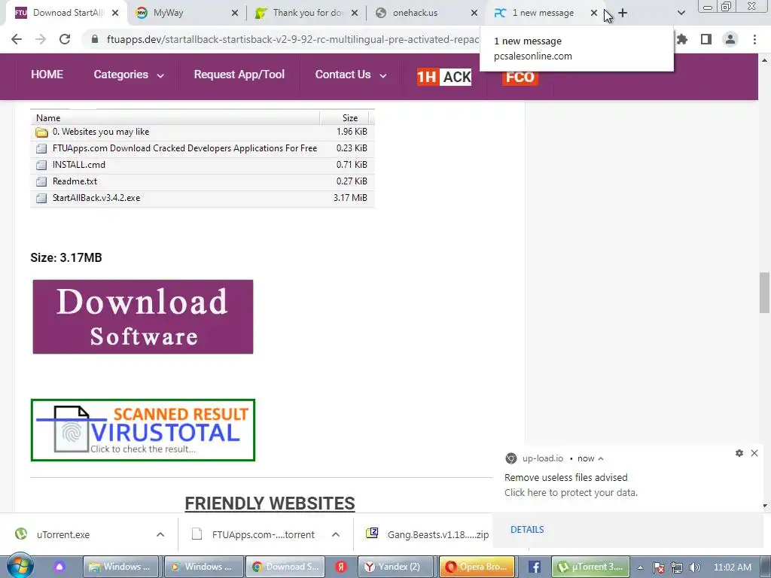Click the padlock site info icon

click(x=95, y=39)
